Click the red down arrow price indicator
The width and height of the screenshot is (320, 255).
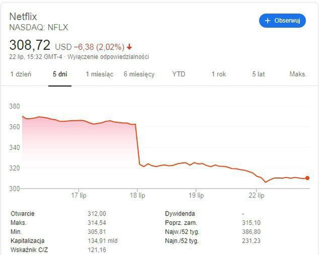(x=129, y=47)
